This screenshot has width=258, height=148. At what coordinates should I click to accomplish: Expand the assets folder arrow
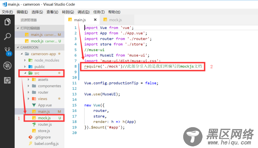[28, 80]
